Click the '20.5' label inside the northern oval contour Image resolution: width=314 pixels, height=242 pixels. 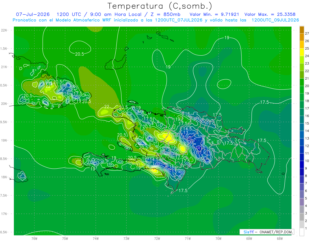(80, 54)
